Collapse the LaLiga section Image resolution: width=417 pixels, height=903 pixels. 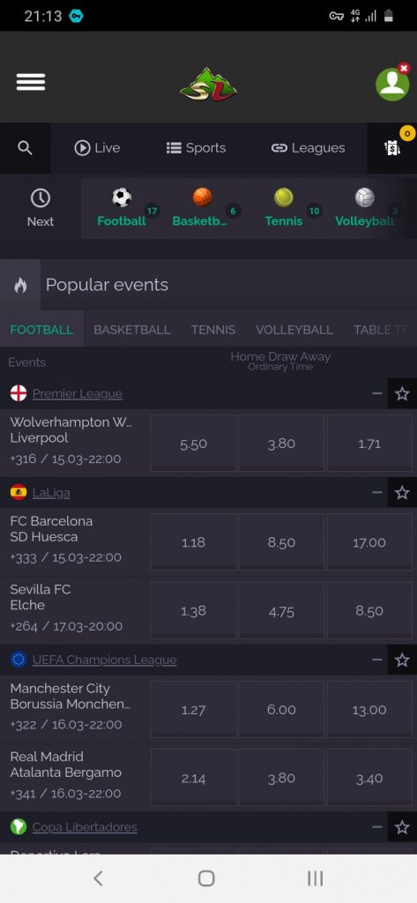(377, 493)
